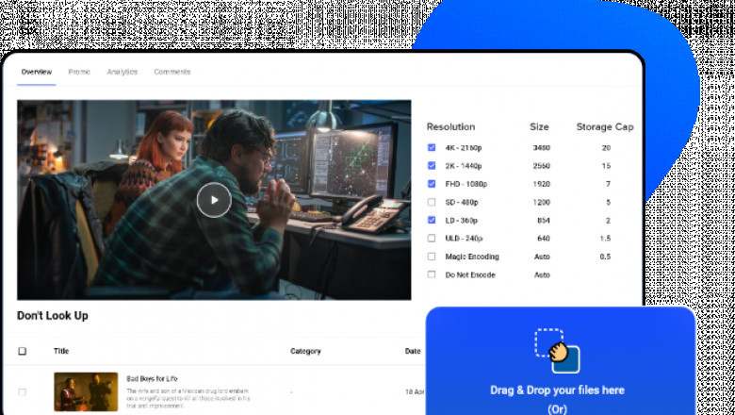This screenshot has height=415, width=735.
Task: Click the Bad Boys for Life title
Action: pos(152,378)
